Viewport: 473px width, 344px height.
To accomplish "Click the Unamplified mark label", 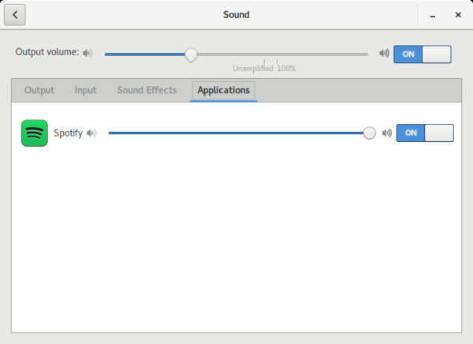I will coord(252,69).
